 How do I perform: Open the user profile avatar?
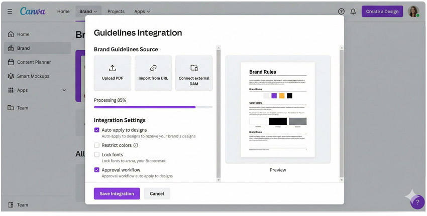(413, 12)
